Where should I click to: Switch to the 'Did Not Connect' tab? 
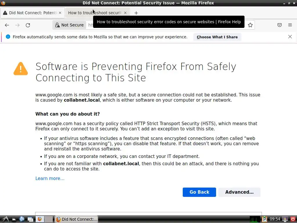(x=32, y=13)
